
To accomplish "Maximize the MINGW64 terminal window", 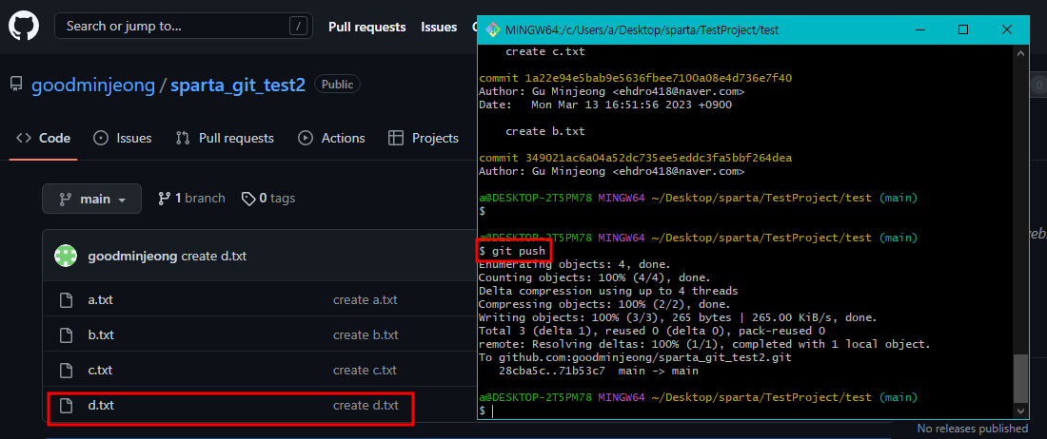I will click(x=963, y=29).
